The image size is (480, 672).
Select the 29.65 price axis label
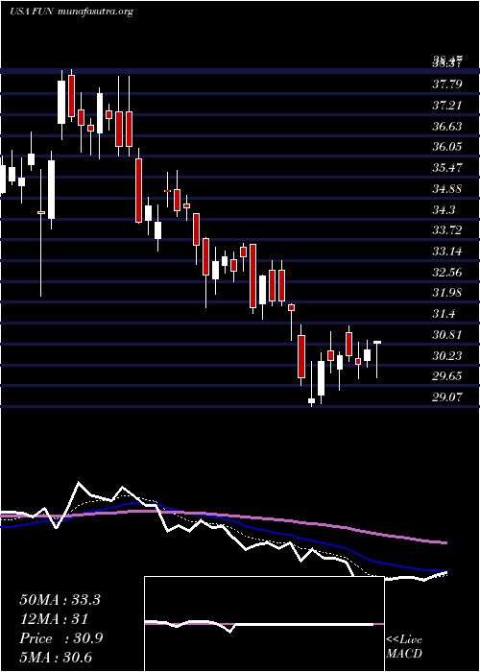pyautogui.click(x=447, y=376)
